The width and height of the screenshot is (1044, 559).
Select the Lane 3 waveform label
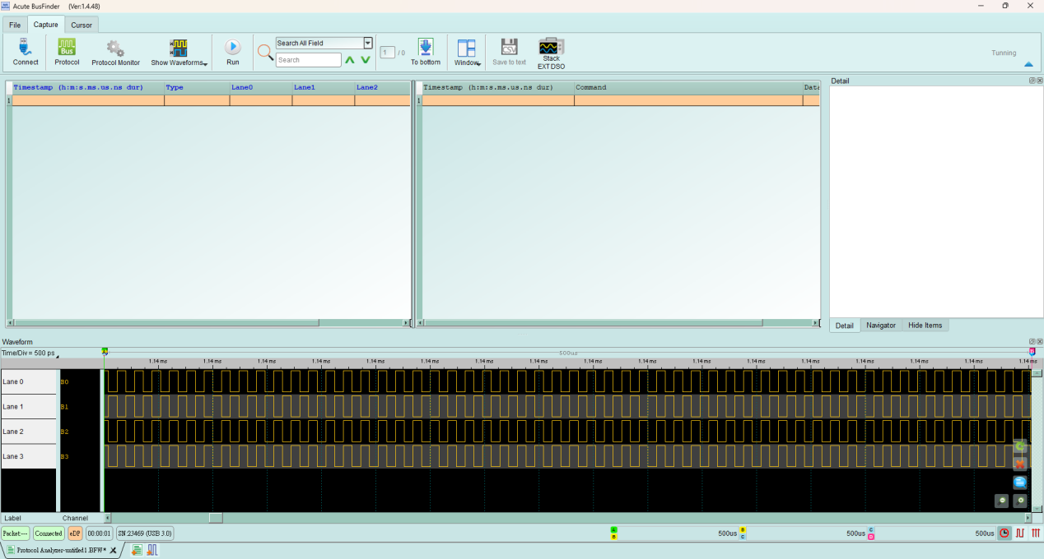(x=29, y=456)
